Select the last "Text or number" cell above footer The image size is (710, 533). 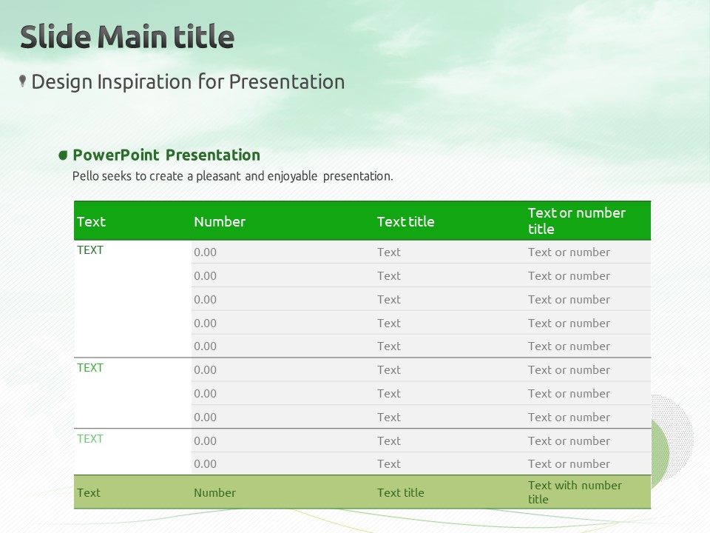tap(569, 464)
